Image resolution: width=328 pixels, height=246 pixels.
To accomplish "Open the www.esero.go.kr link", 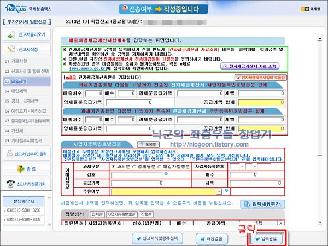I will click(88, 68).
